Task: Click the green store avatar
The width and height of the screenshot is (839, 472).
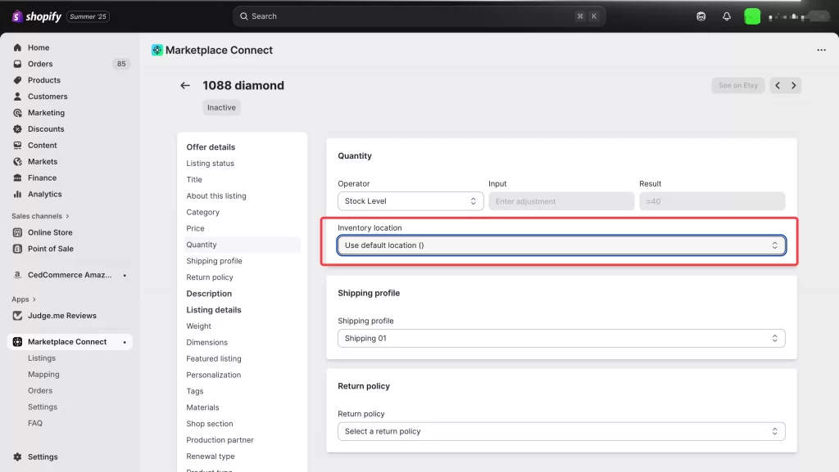Action: (752, 16)
